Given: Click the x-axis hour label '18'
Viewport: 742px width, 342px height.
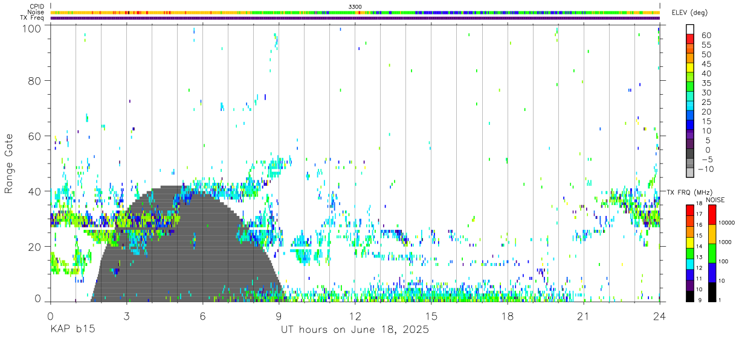Looking at the screenshot, I should (x=507, y=316).
